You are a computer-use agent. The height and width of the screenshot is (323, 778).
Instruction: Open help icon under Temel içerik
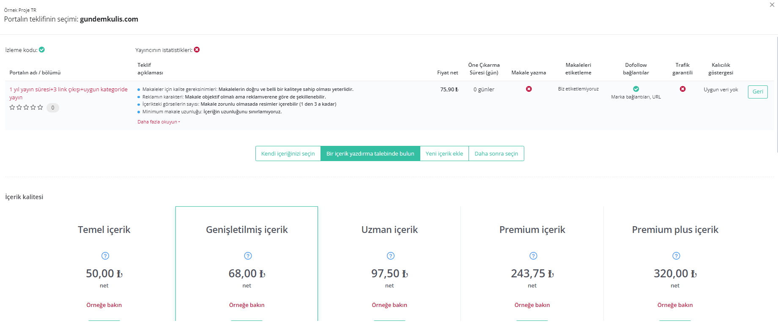tap(105, 256)
